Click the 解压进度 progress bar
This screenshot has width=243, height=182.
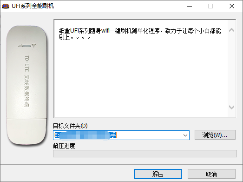(145, 154)
